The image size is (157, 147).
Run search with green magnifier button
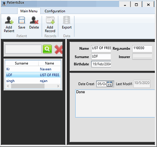click(x=47, y=49)
